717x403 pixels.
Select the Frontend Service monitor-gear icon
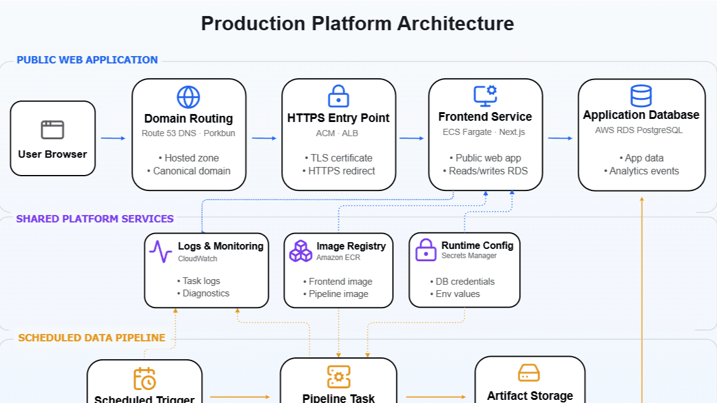click(x=485, y=96)
